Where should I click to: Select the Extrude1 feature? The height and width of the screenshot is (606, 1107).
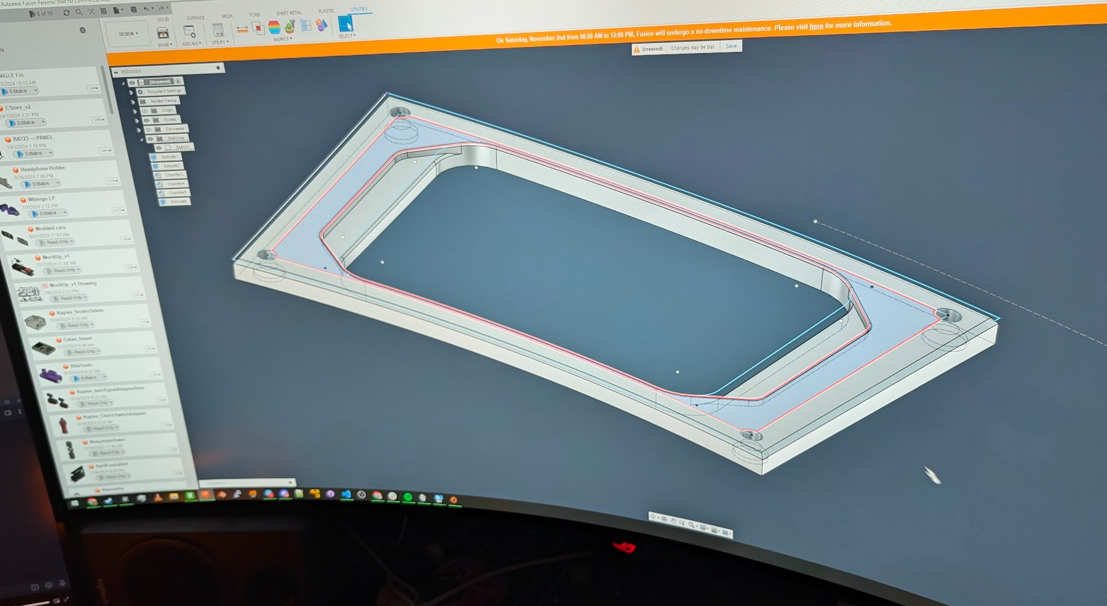165,157
